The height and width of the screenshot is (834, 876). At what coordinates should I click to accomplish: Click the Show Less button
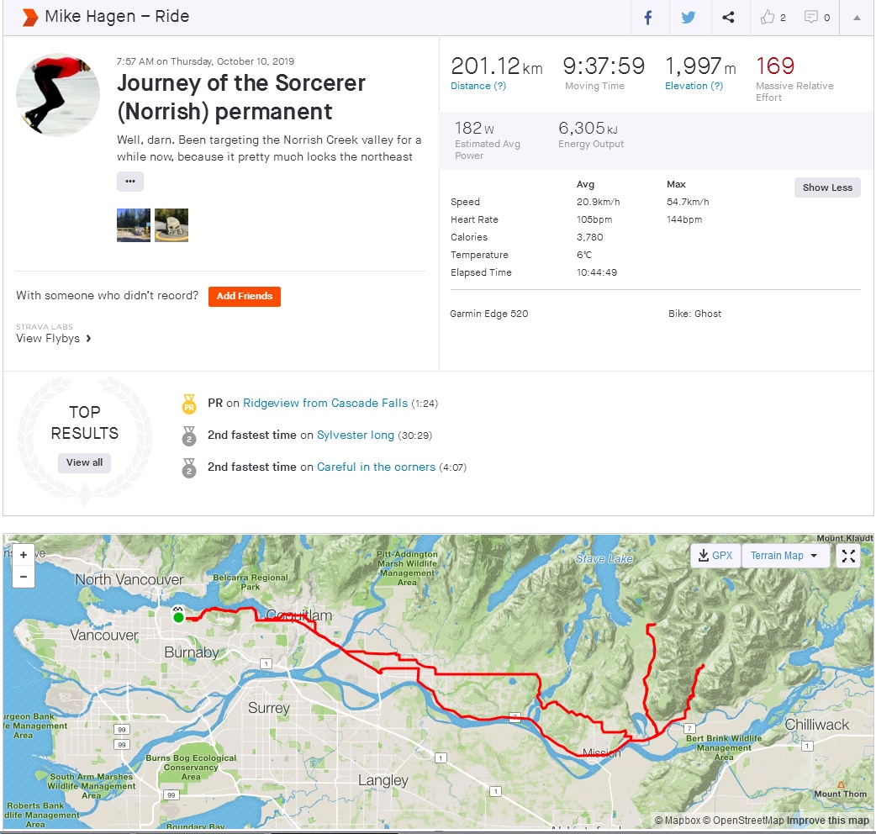coord(827,187)
